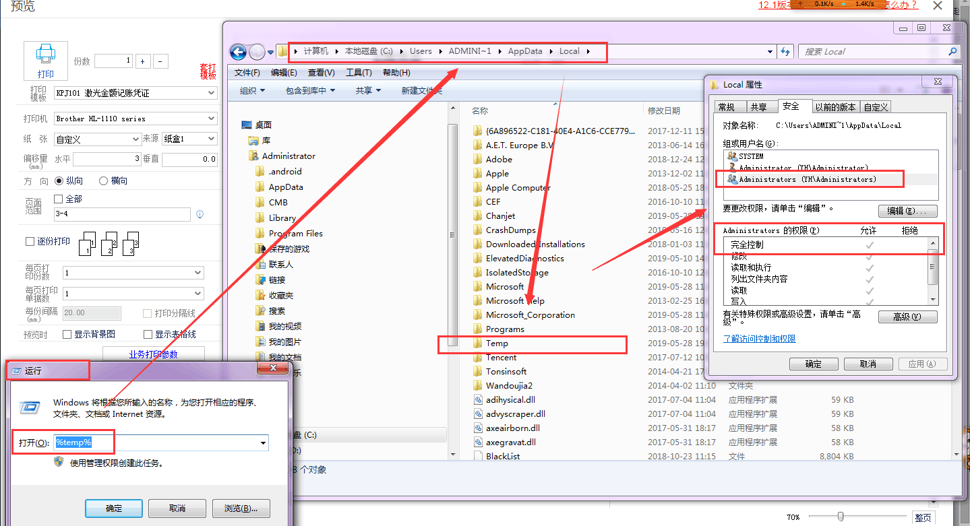This screenshot has height=526, width=970.
Task: Click 浏览(B)... in the 运行 dialog
Action: click(x=241, y=508)
